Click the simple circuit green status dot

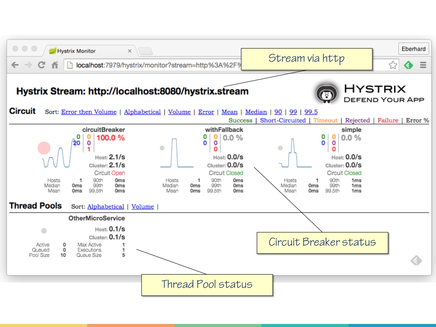(280, 148)
